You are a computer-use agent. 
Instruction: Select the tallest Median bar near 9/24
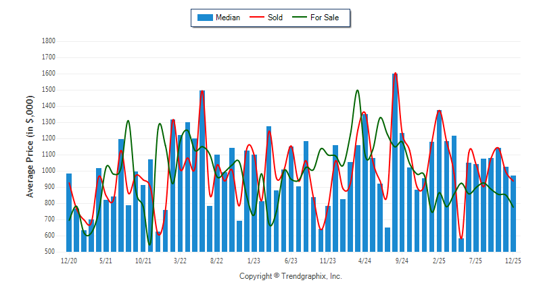coord(395,162)
